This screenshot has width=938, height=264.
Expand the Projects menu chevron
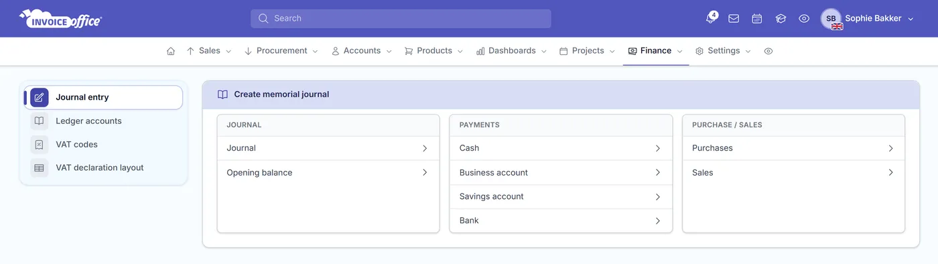[x=612, y=52]
